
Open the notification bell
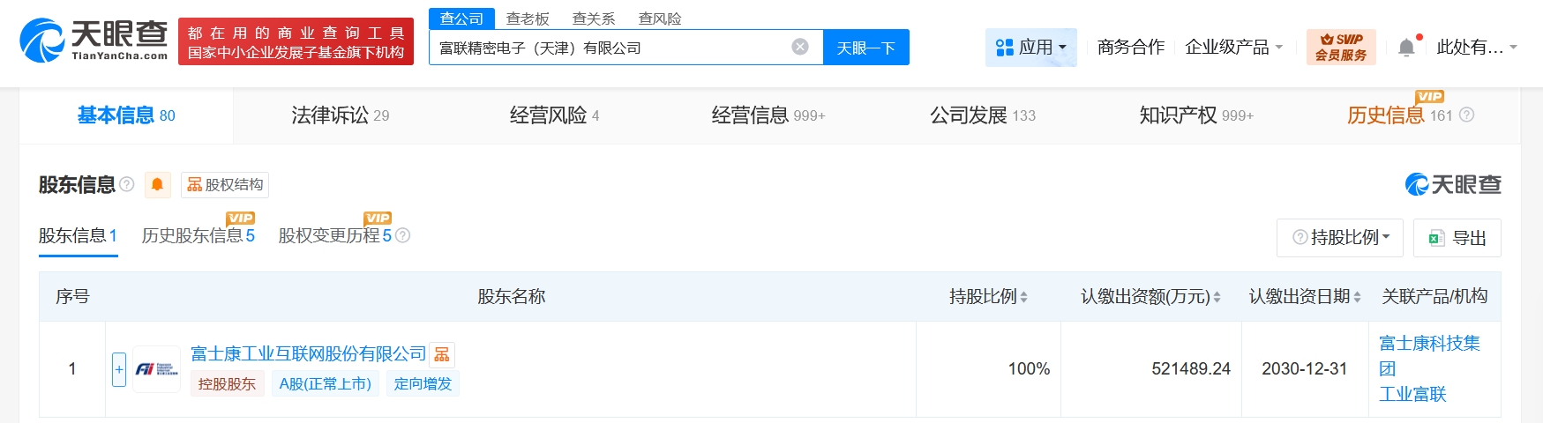(x=1406, y=48)
